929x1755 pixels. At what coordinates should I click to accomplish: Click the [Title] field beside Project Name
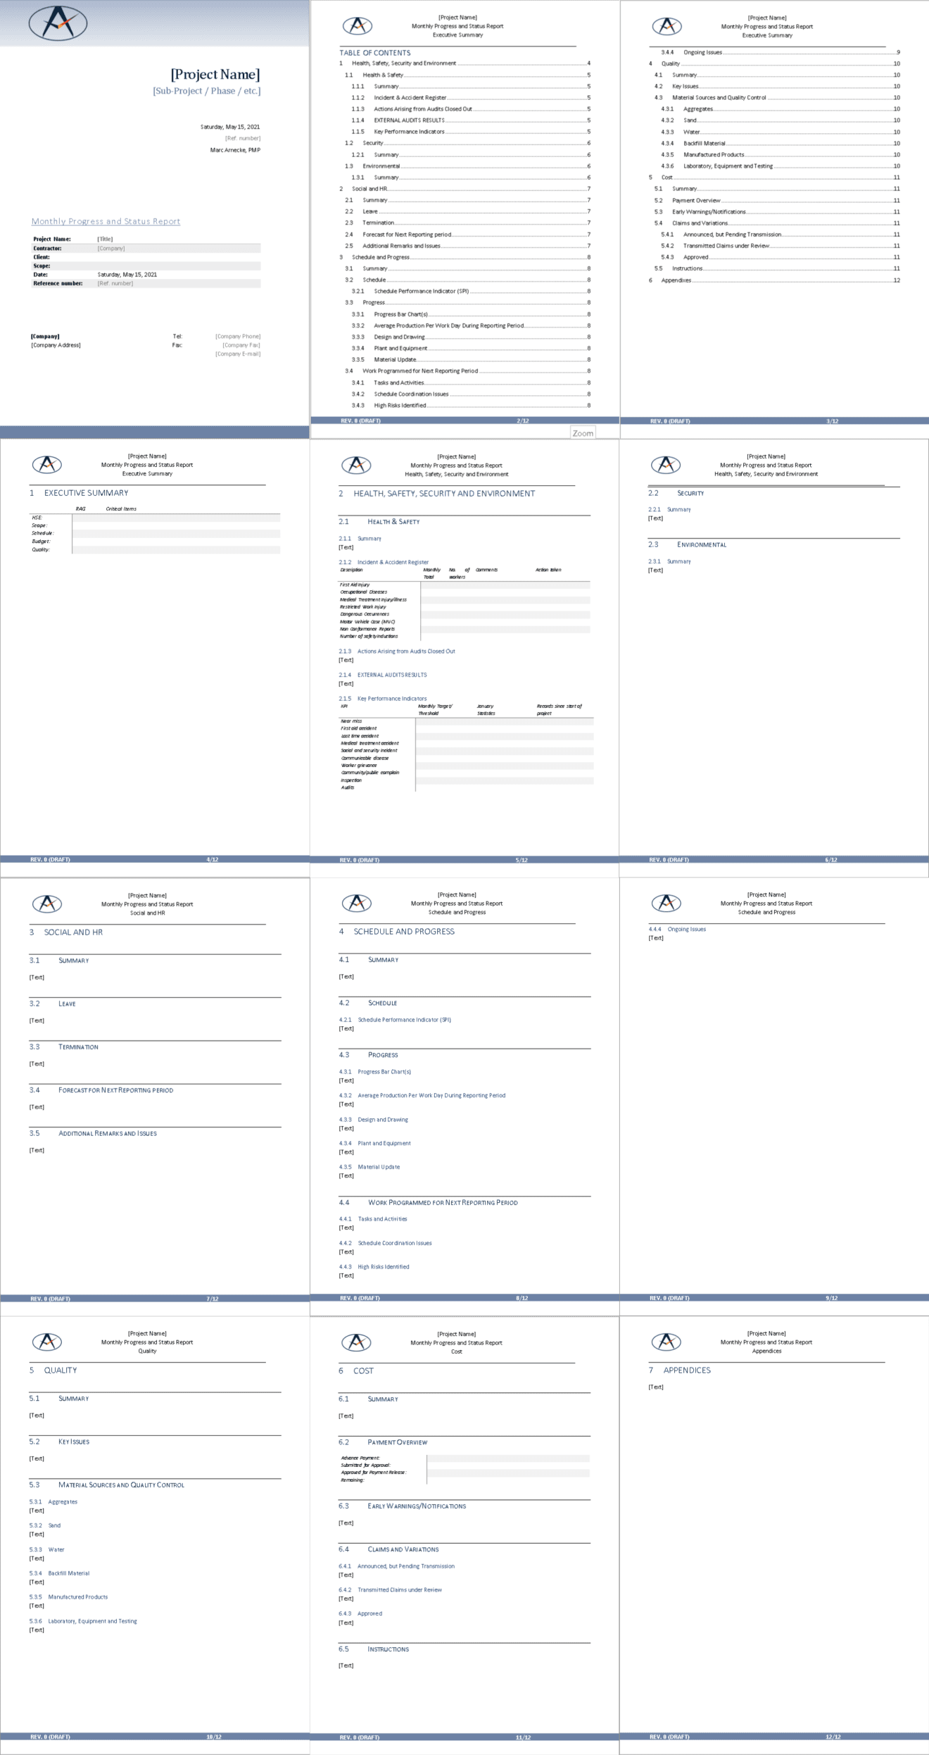point(105,239)
